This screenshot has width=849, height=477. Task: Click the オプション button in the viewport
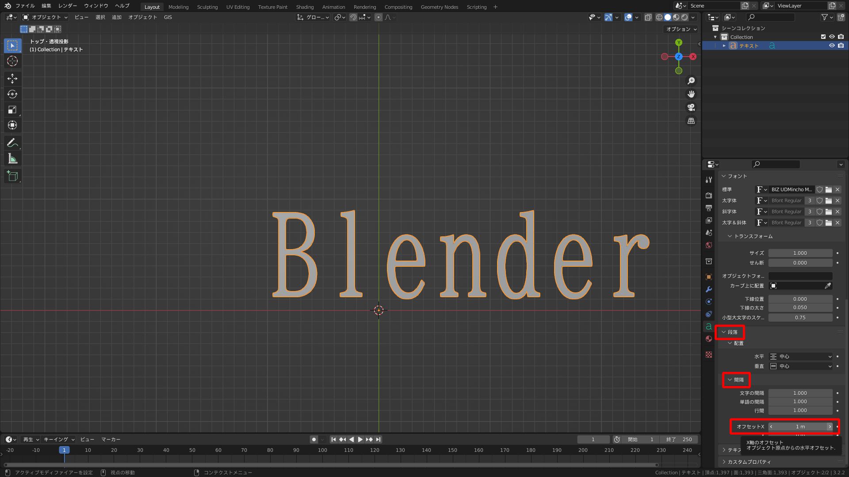[681, 29]
